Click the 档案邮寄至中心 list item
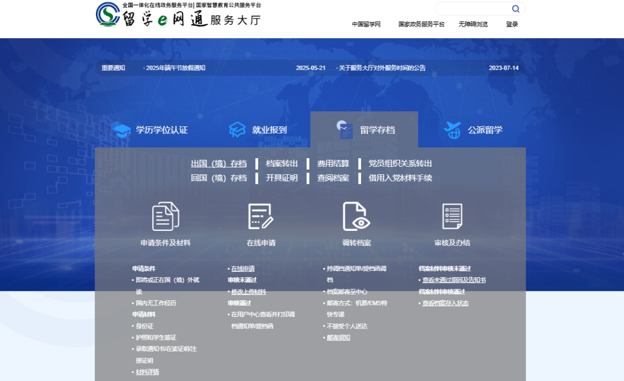The height and width of the screenshot is (381, 624). pos(347,292)
